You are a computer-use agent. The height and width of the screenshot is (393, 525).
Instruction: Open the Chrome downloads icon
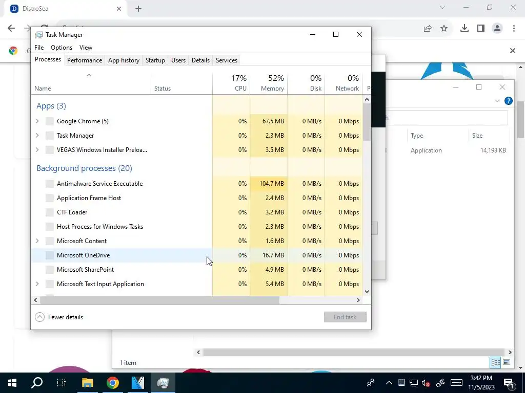[x=464, y=29]
